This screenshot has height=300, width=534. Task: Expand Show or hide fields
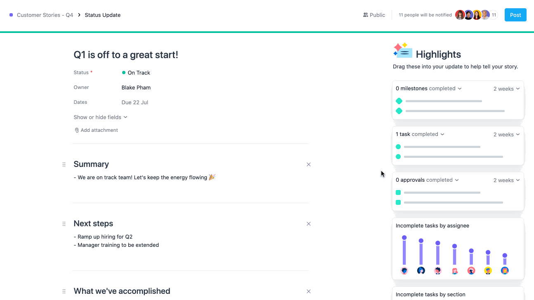point(100,117)
